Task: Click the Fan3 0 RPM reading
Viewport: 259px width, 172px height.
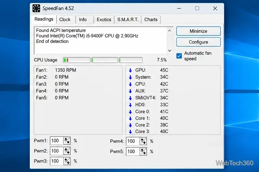Action: [62, 84]
